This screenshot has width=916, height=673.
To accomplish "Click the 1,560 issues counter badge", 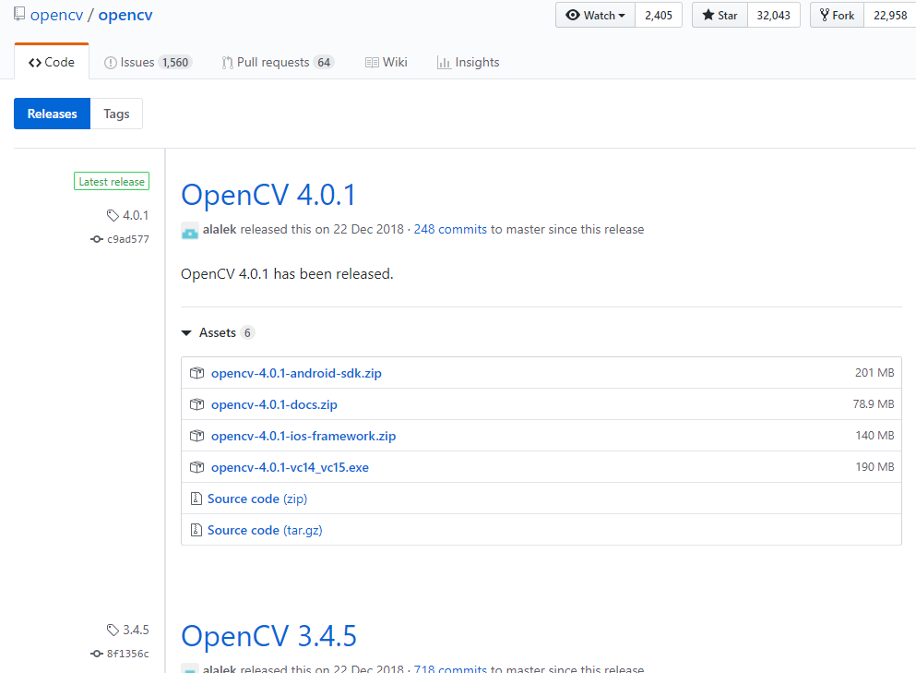I will (x=175, y=62).
